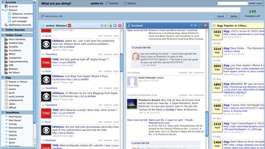Collapse the Dietzen1 account tree
Viewport: 265px width, 149px height.
click(3, 10)
